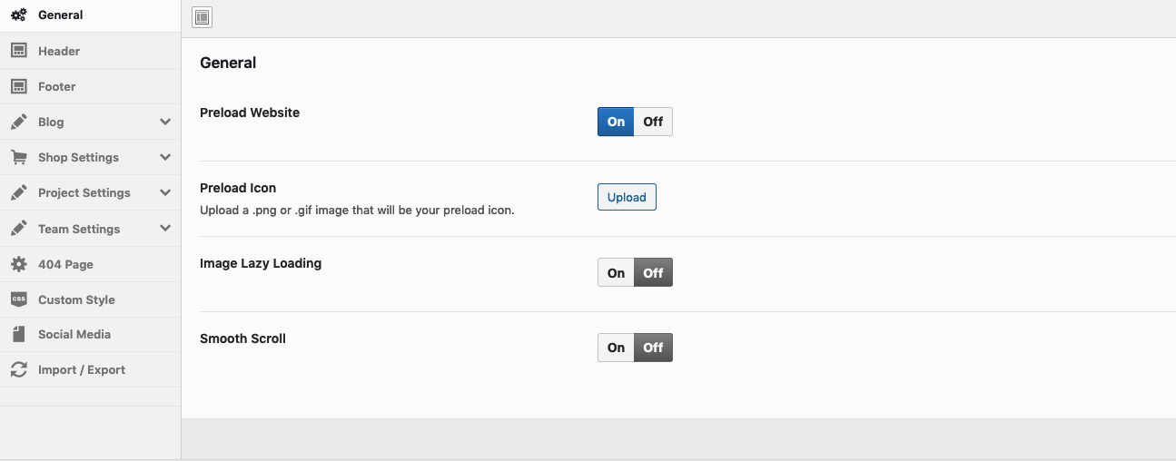
Task: Expand the Shop Settings chevron
Action: [165, 157]
